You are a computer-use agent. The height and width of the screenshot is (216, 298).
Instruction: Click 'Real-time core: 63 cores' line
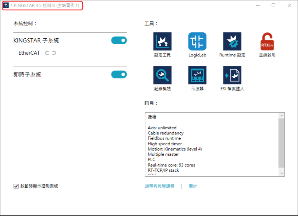(x=171, y=165)
